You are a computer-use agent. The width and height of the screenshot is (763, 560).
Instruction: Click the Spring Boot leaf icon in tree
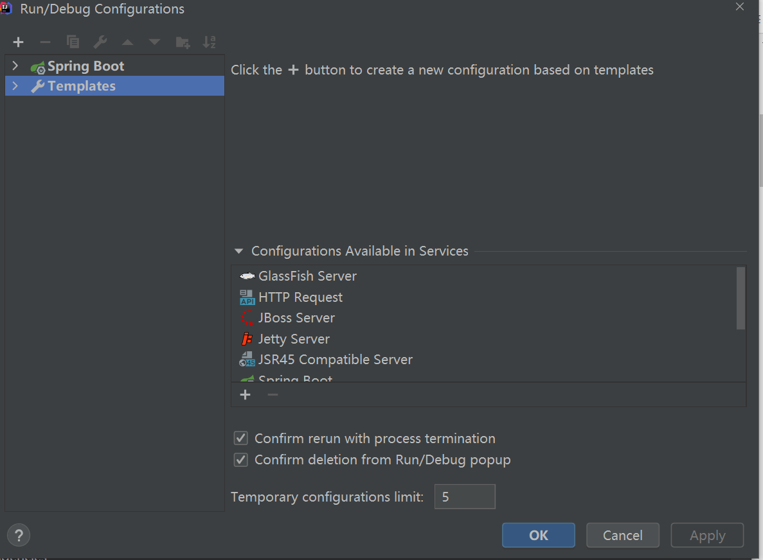pyautogui.click(x=38, y=67)
